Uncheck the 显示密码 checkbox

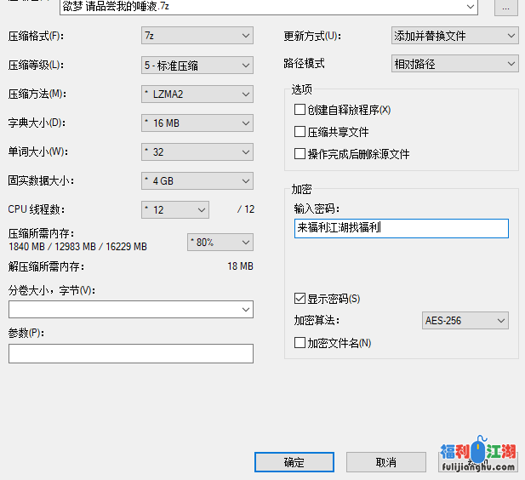pyautogui.click(x=300, y=299)
